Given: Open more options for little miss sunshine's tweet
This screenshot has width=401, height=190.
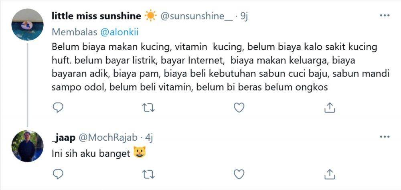Looking at the screenshot, I should (385, 16).
